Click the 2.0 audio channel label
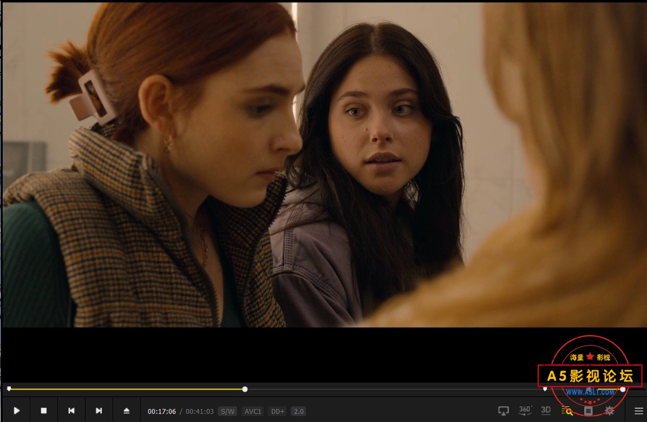The height and width of the screenshot is (422, 647). 298,411
